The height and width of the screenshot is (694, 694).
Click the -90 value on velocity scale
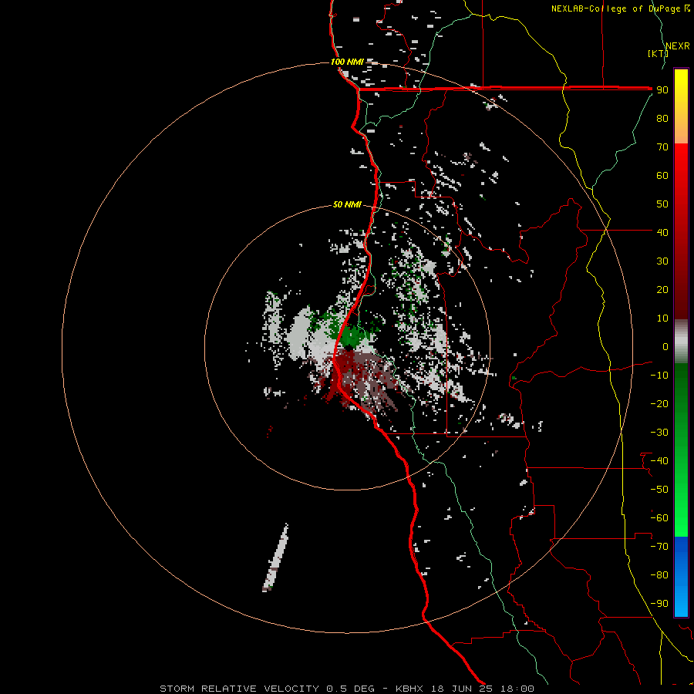[x=659, y=603]
